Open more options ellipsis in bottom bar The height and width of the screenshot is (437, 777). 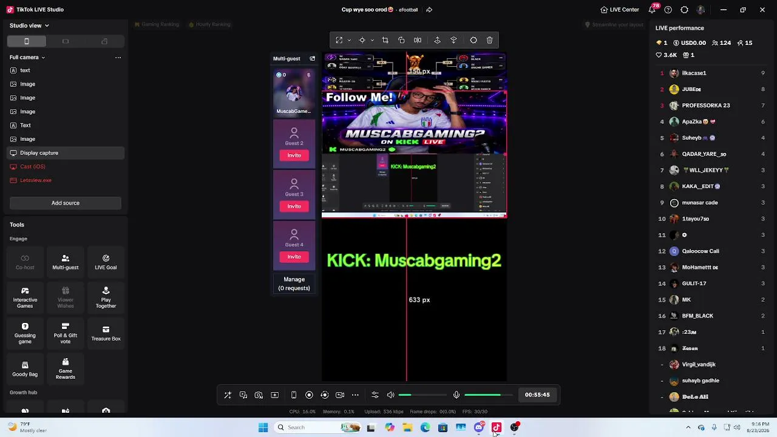(x=355, y=395)
